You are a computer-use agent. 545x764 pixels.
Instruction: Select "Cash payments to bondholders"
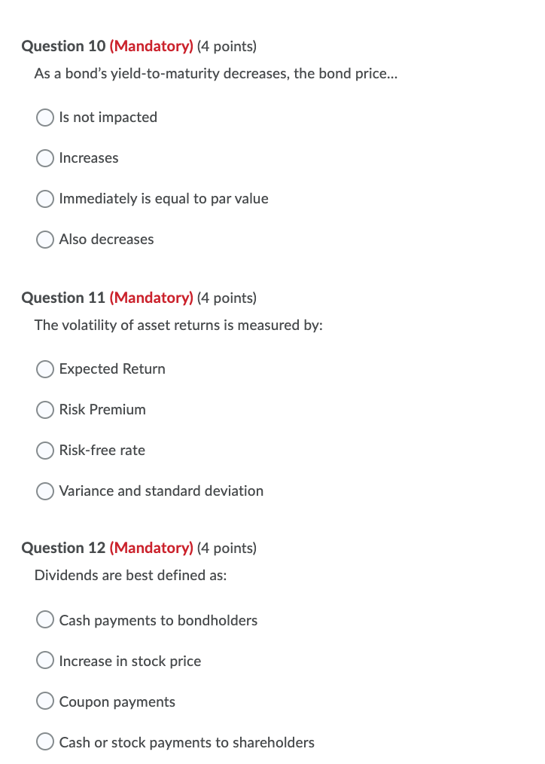44,619
